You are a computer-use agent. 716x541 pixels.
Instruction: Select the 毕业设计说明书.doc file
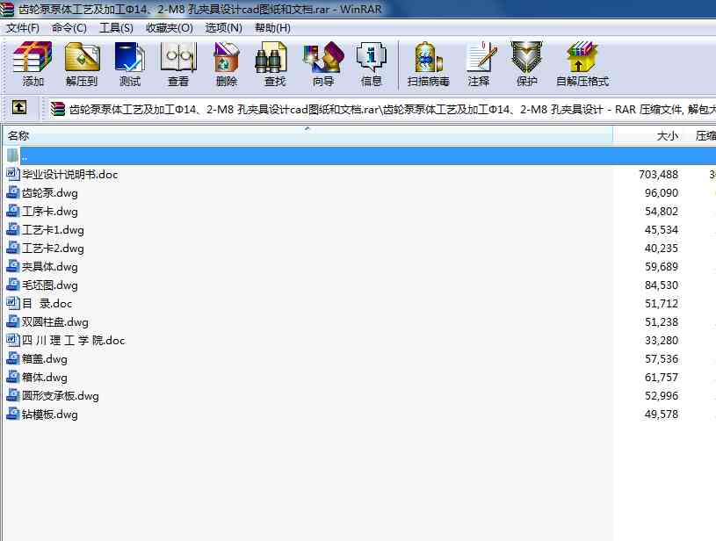[x=69, y=175]
